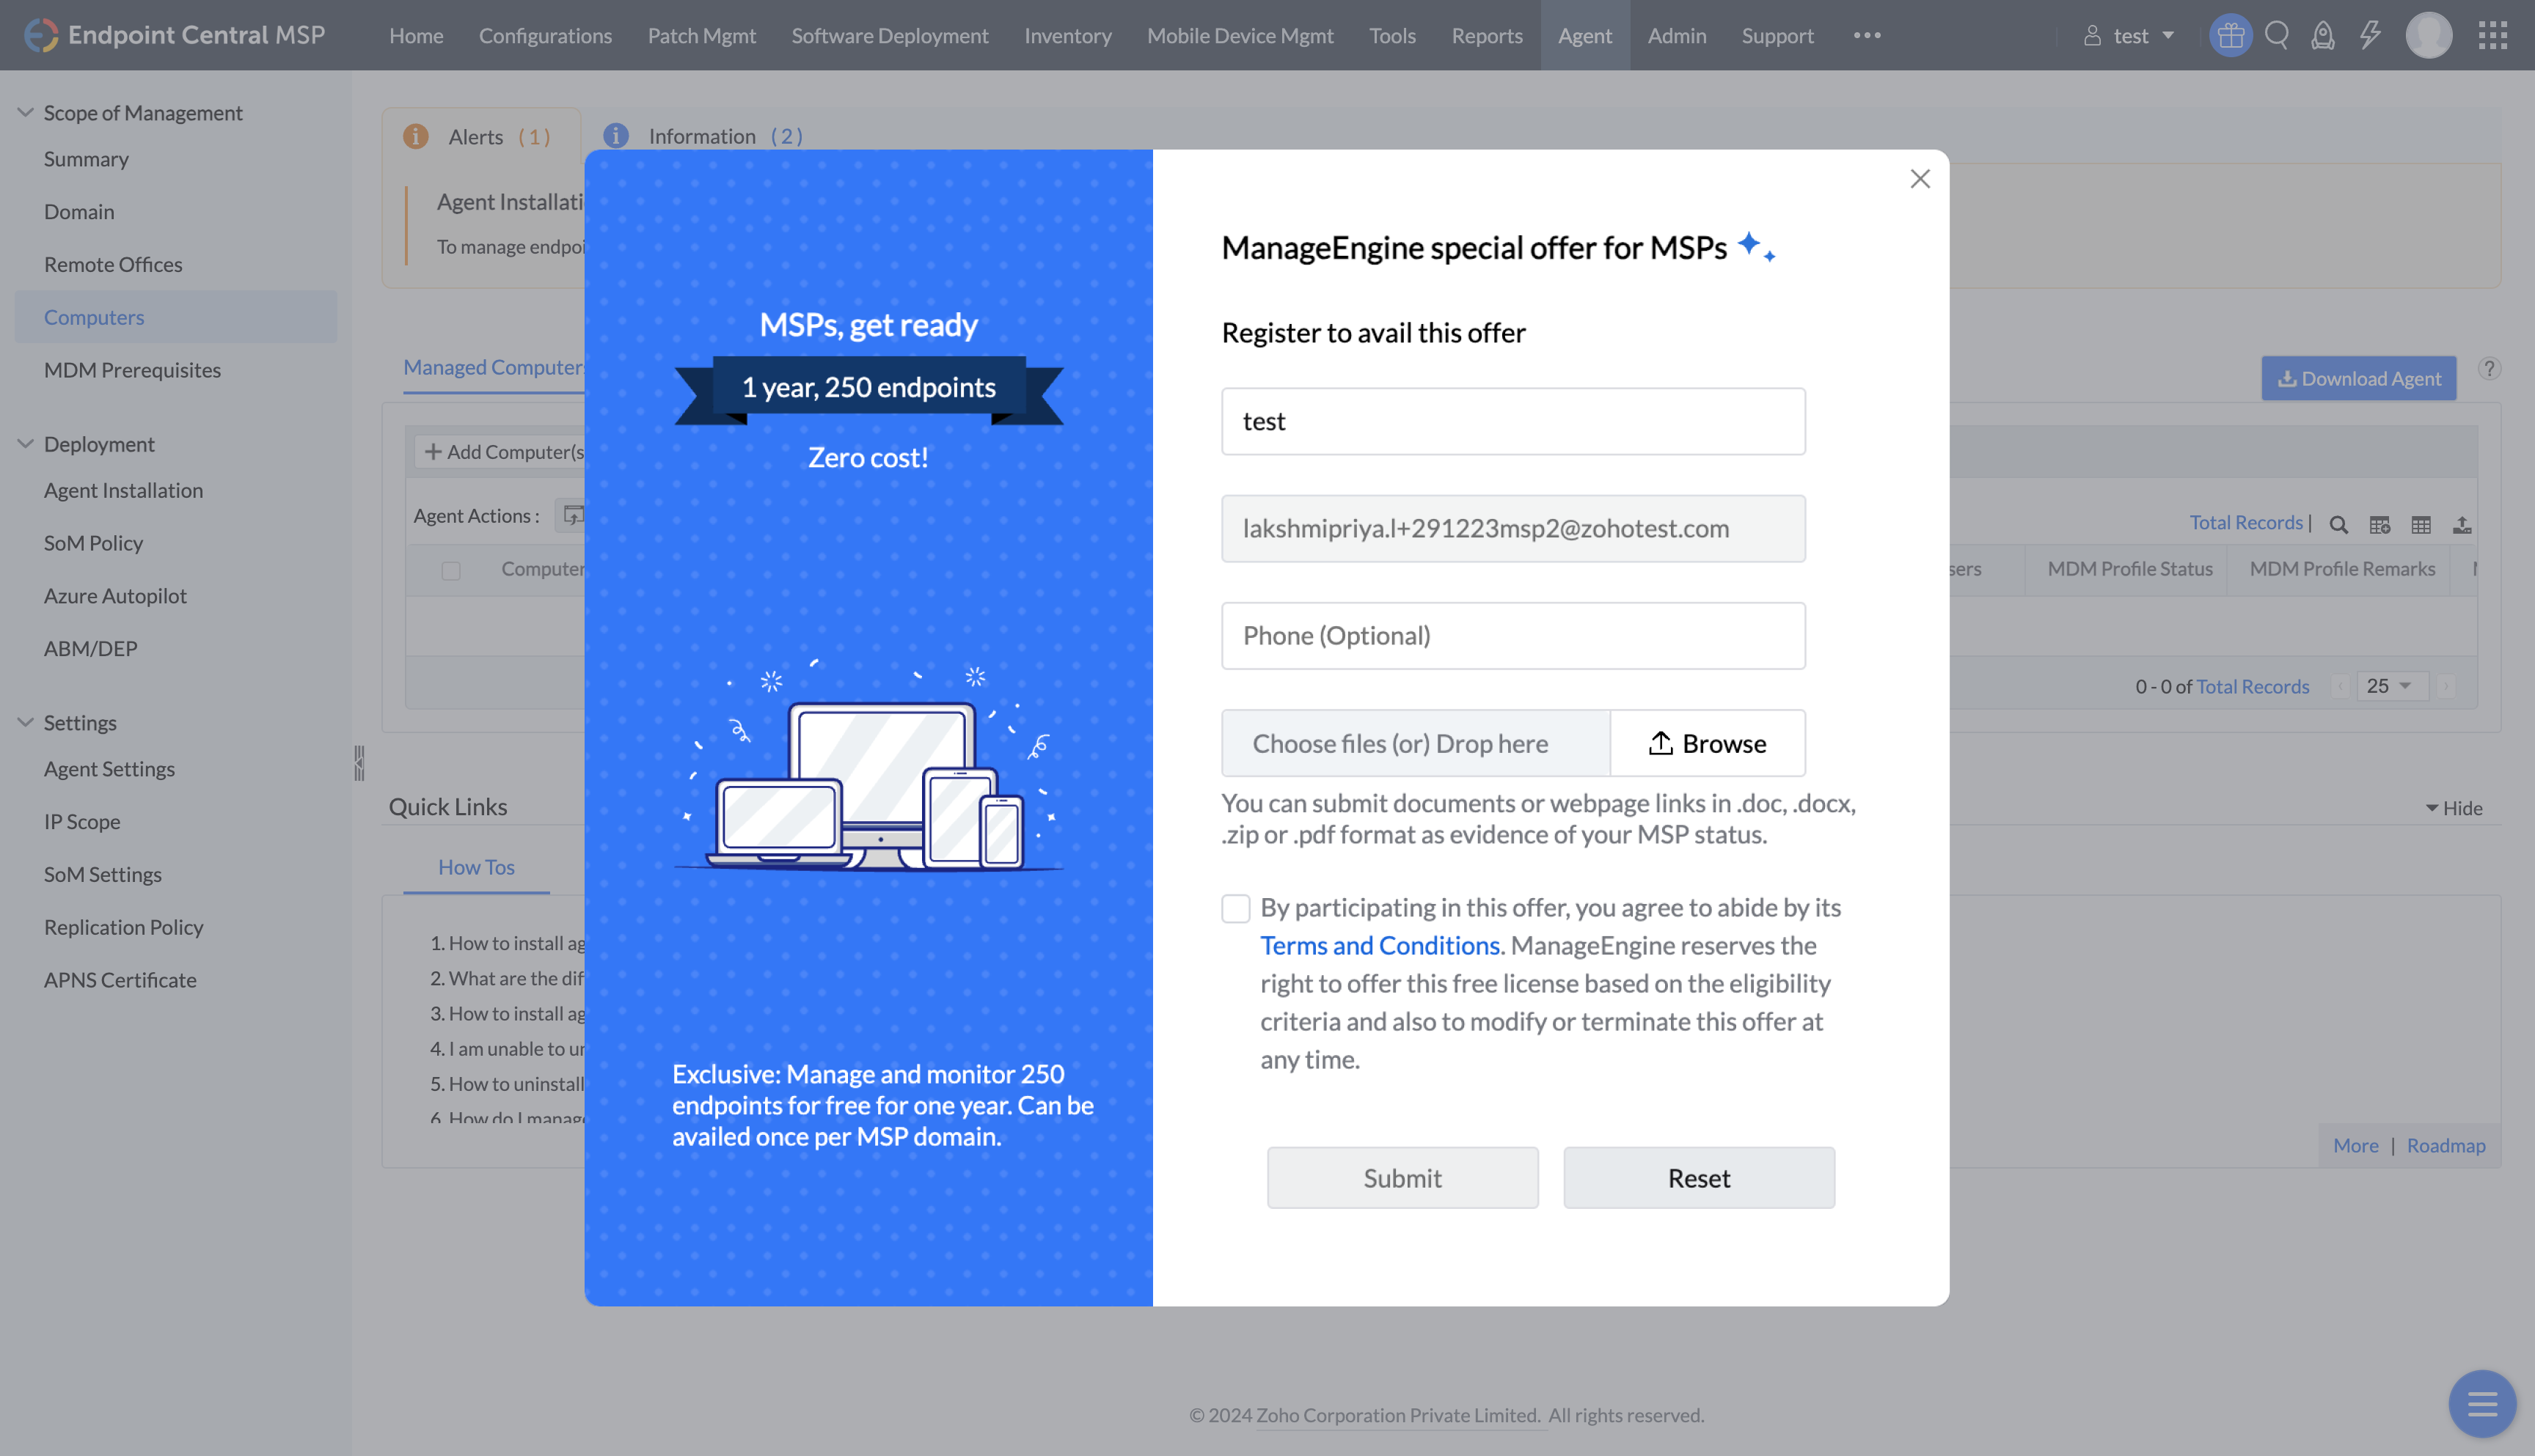Open the search icon in top bar
The width and height of the screenshot is (2535, 1456).
click(2277, 36)
